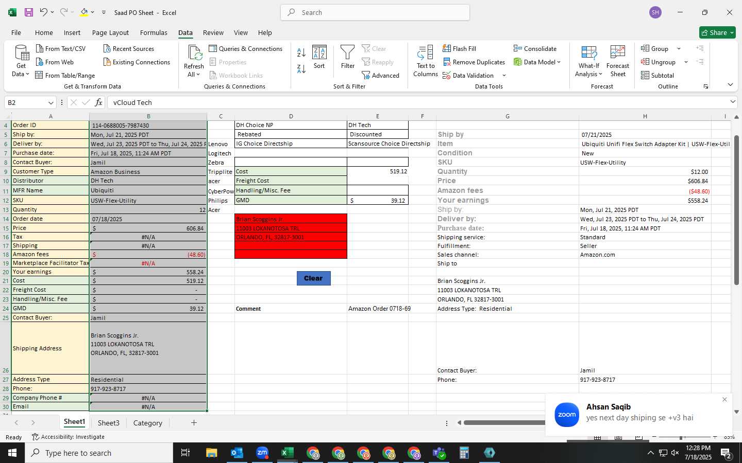Switch to the Home tab

(44, 32)
